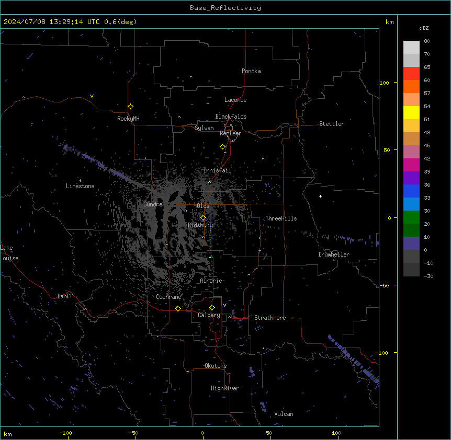The width and height of the screenshot is (451, 440).
Task: Click the Sylvan label
Action: click(204, 128)
